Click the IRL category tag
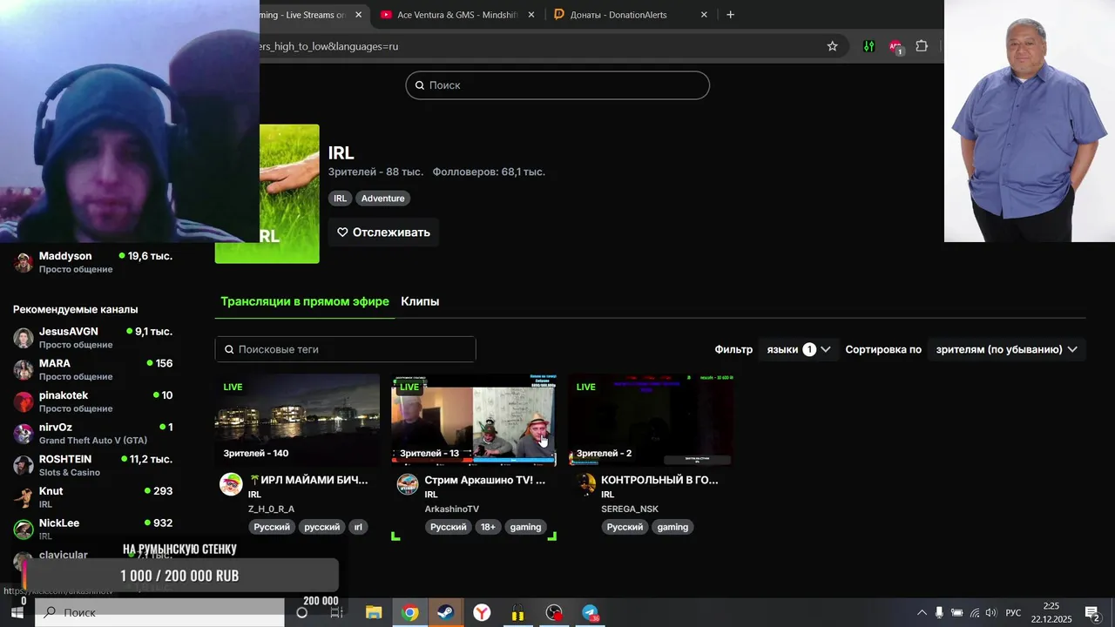The image size is (1115, 627). pos(340,199)
